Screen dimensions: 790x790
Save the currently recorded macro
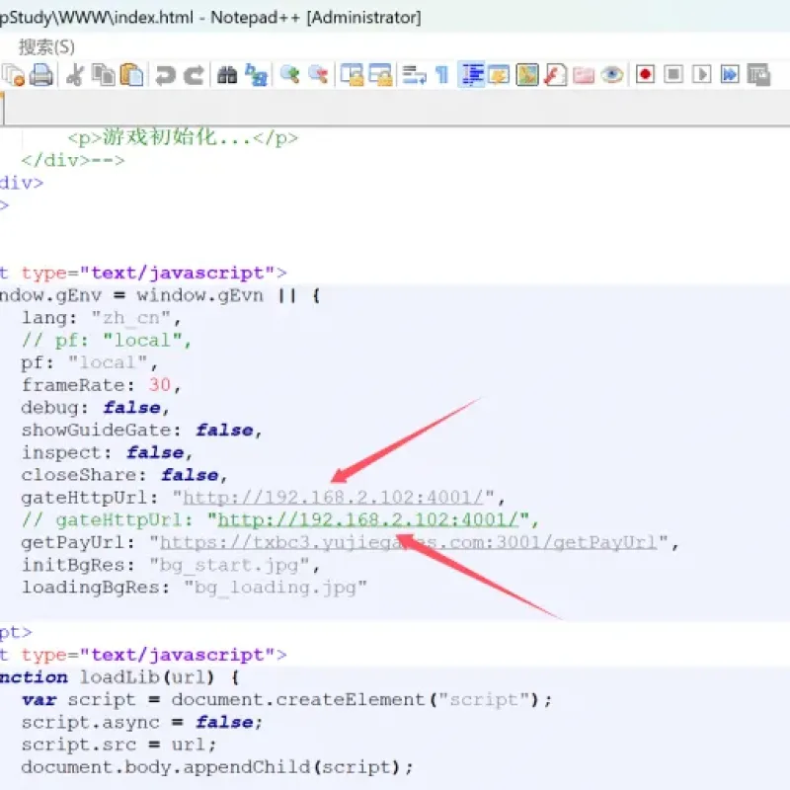point(758,75)
